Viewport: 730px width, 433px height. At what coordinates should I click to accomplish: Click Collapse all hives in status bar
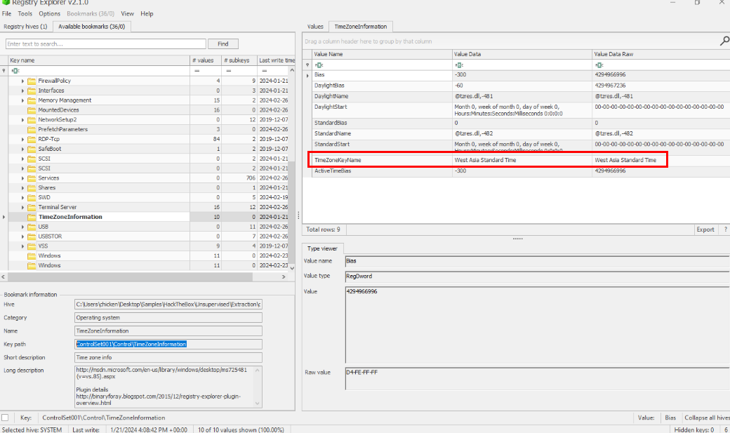(705, 418)
